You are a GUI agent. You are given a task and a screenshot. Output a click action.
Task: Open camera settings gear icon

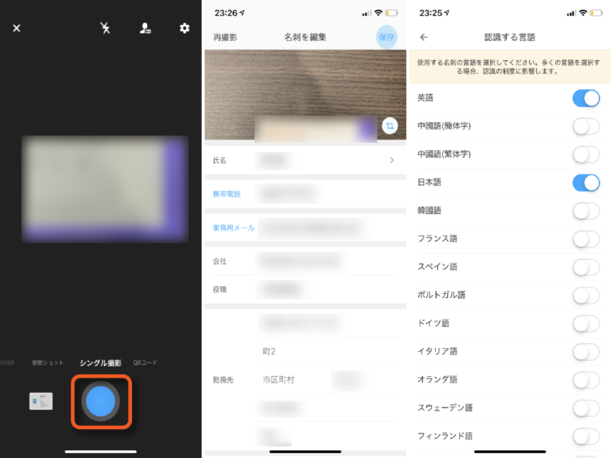(x=184, y=28)
